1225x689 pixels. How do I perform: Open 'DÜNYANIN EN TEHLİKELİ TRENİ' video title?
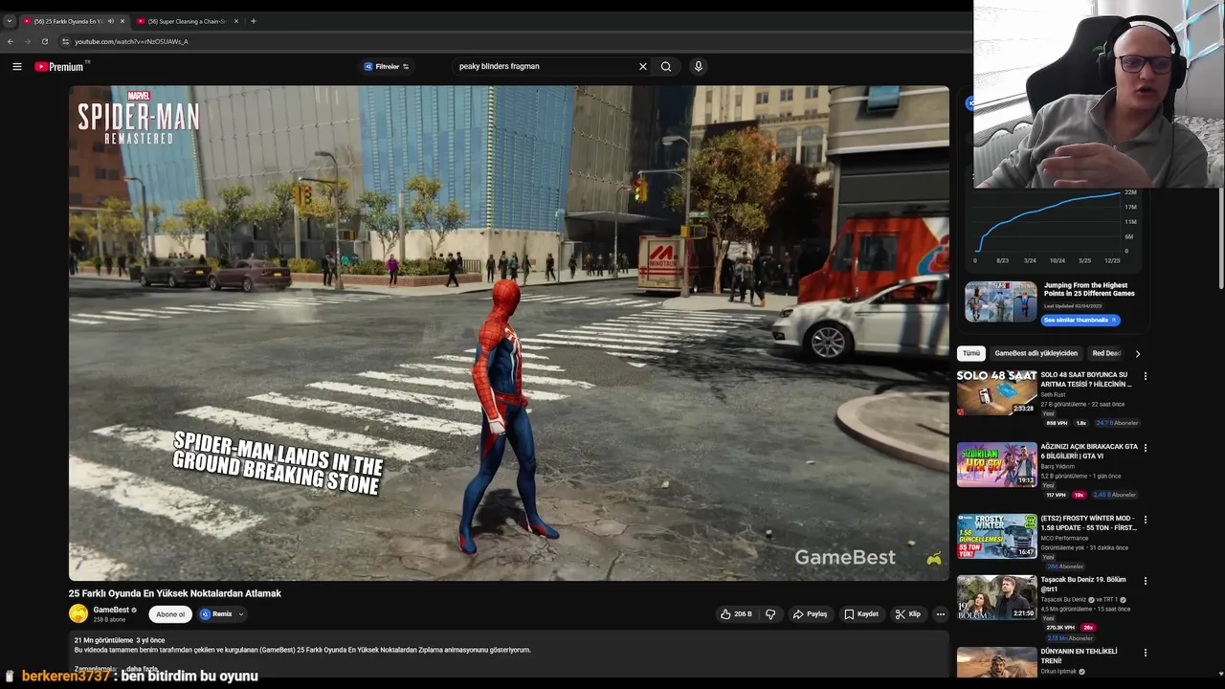tap(1079, 656)
